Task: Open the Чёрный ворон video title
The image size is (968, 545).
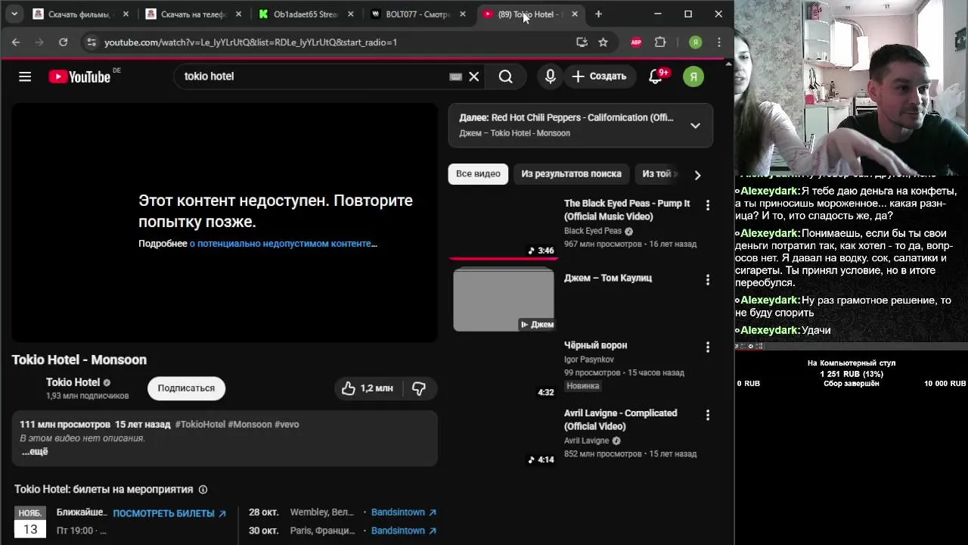Action: pyautogui.click(x=595, y=345)
